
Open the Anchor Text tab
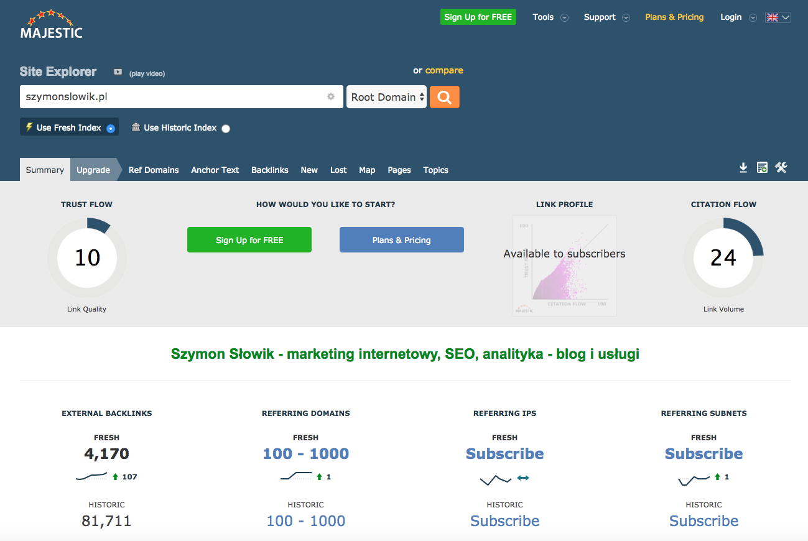coord(215,170)
